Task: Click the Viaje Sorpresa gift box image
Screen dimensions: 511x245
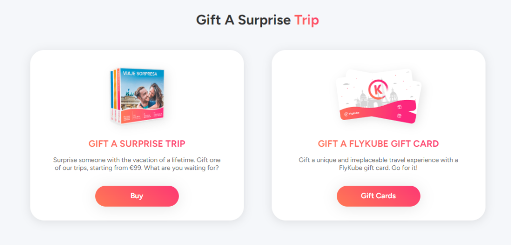Action: tap(137, 96)
